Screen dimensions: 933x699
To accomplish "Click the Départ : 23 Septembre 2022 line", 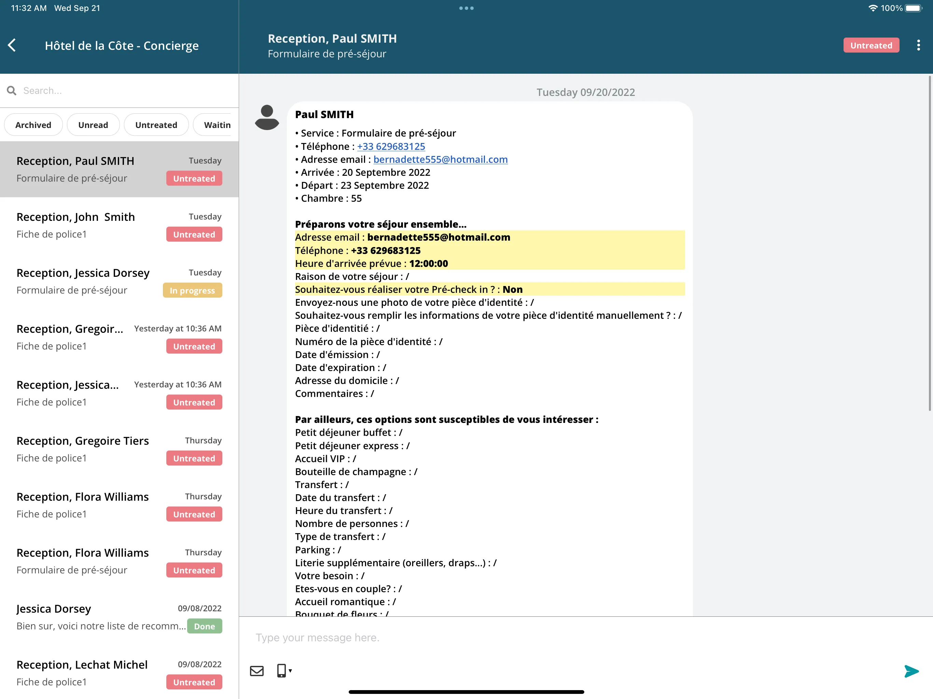I will coord(362,185).
